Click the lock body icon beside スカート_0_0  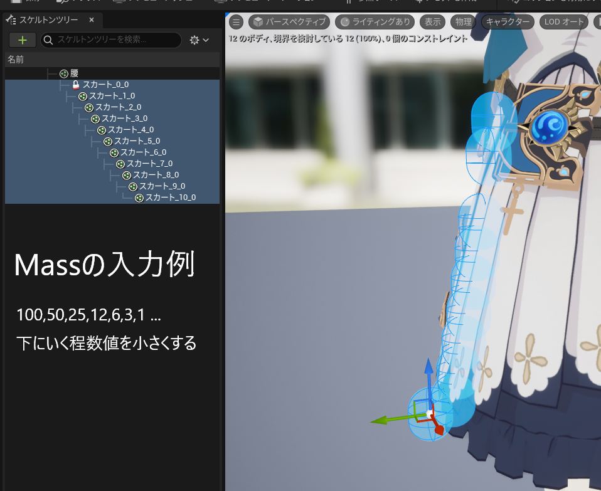(76, 85)
